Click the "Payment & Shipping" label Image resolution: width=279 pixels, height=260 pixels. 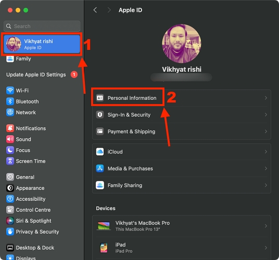click(x=131, y=132)
